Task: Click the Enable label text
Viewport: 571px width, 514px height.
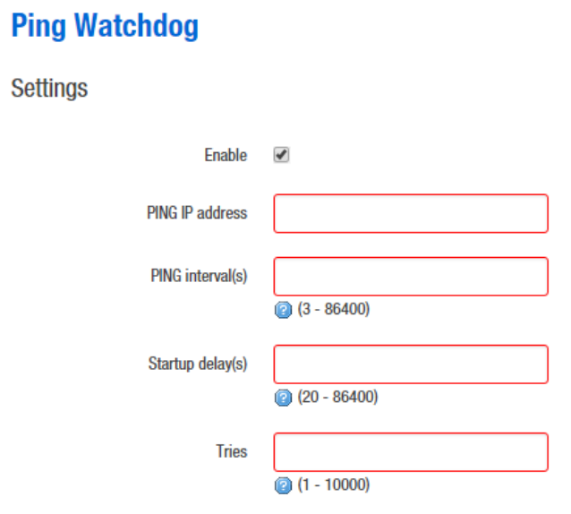Action: (226, 155)
